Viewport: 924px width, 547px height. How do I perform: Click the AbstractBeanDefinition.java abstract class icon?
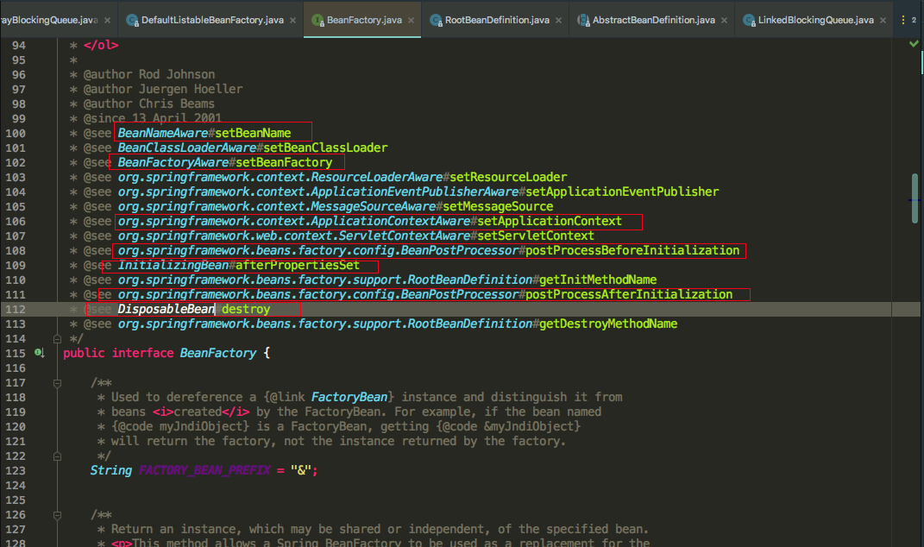point(583,20)
